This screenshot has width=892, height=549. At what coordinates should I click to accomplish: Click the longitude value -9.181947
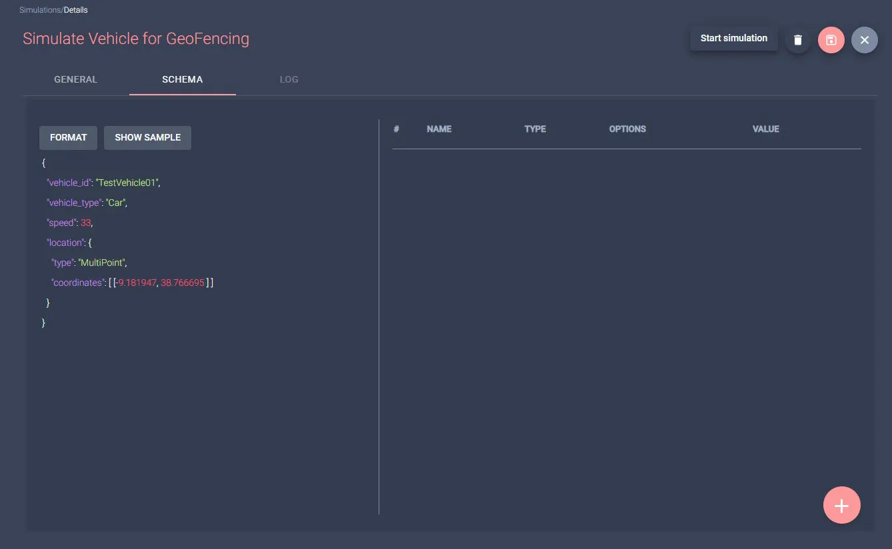[x=135, y=282]
